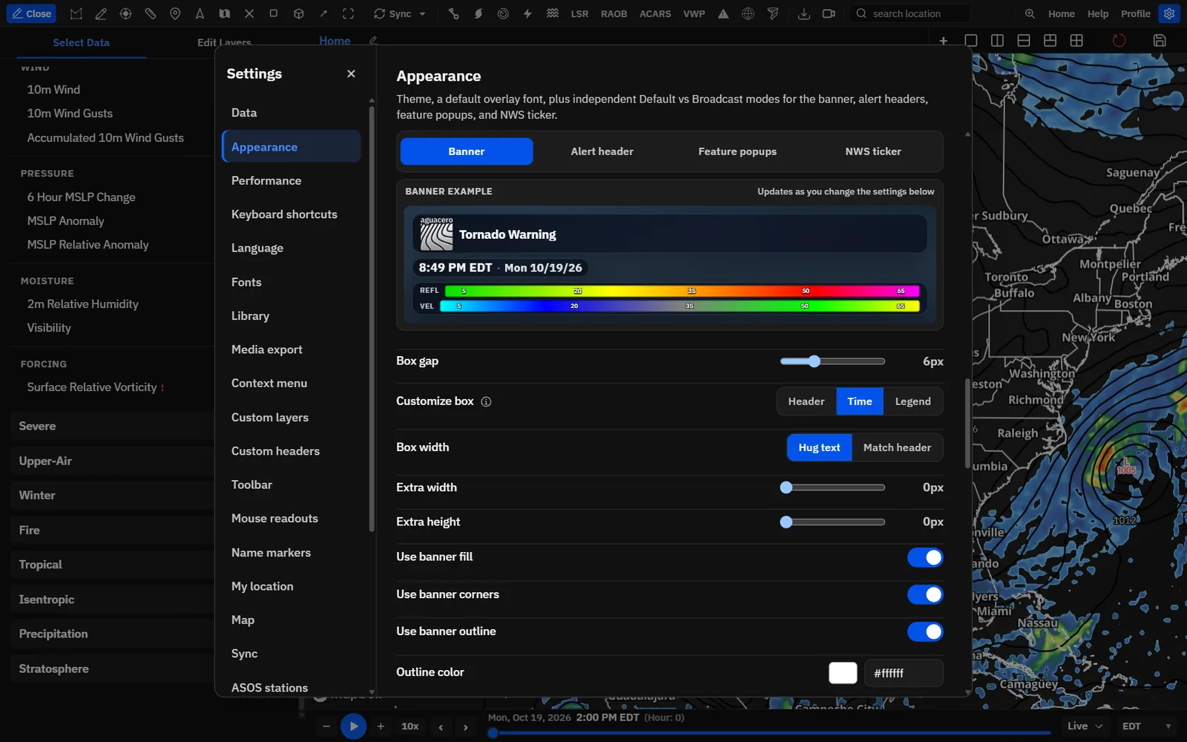1187x742 pixels.
Task: Toggle the lightning bolt icon
Action: tap(527, 13)
